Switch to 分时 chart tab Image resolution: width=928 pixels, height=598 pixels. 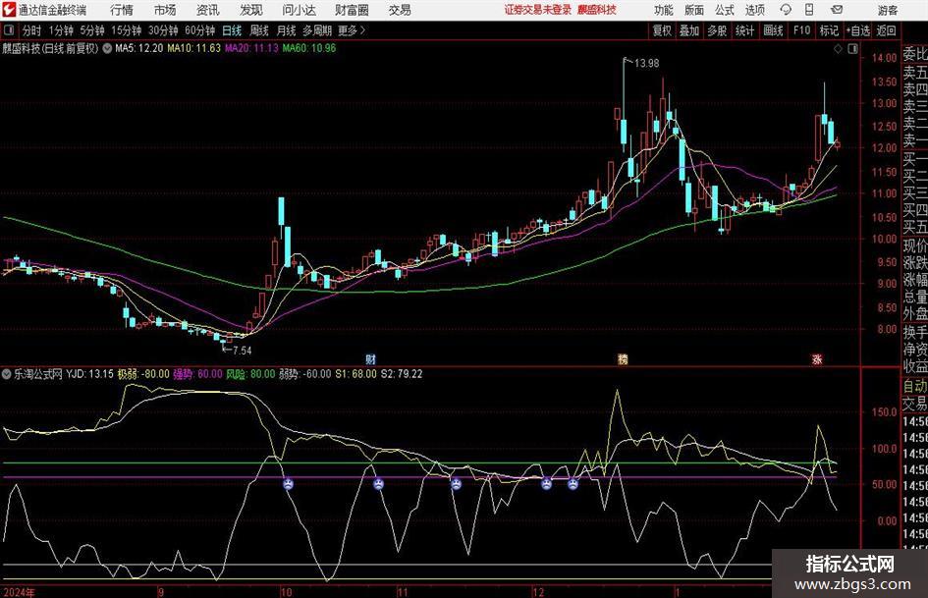click(x=31, y=30)
